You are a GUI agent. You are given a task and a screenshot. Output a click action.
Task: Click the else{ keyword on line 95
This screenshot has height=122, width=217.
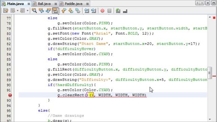pyautogui.click(x=44, y=110)
